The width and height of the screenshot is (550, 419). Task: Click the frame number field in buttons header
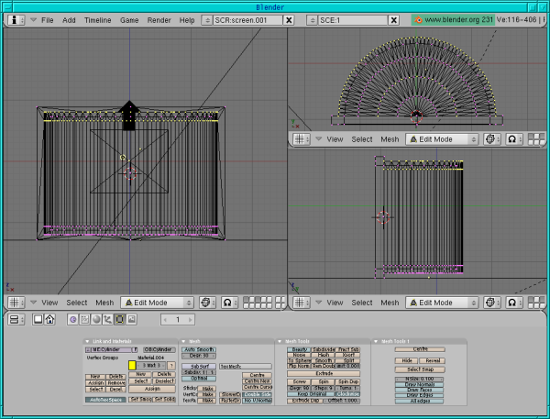point(179,319)
